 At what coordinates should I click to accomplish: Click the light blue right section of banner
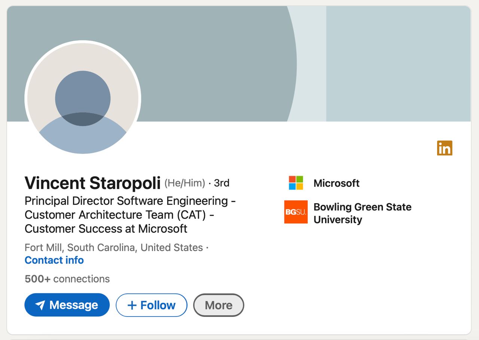399,64
